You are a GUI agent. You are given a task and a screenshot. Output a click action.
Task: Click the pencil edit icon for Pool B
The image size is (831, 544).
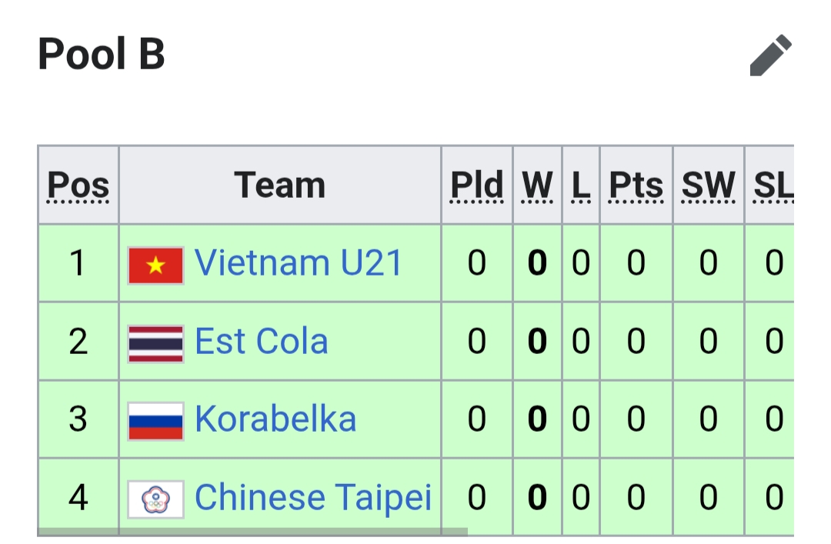pyautogui.click(x=770, y=55)
